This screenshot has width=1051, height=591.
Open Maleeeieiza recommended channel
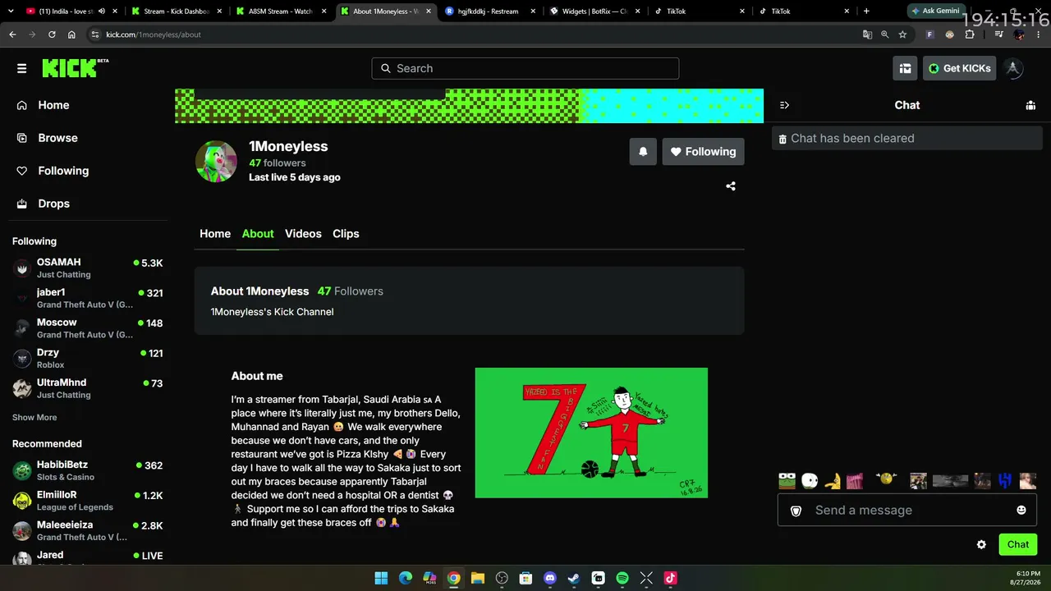87,531
